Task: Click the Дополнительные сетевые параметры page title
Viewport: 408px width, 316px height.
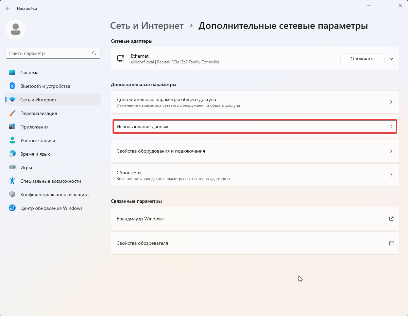Action: tap(283, 26)
